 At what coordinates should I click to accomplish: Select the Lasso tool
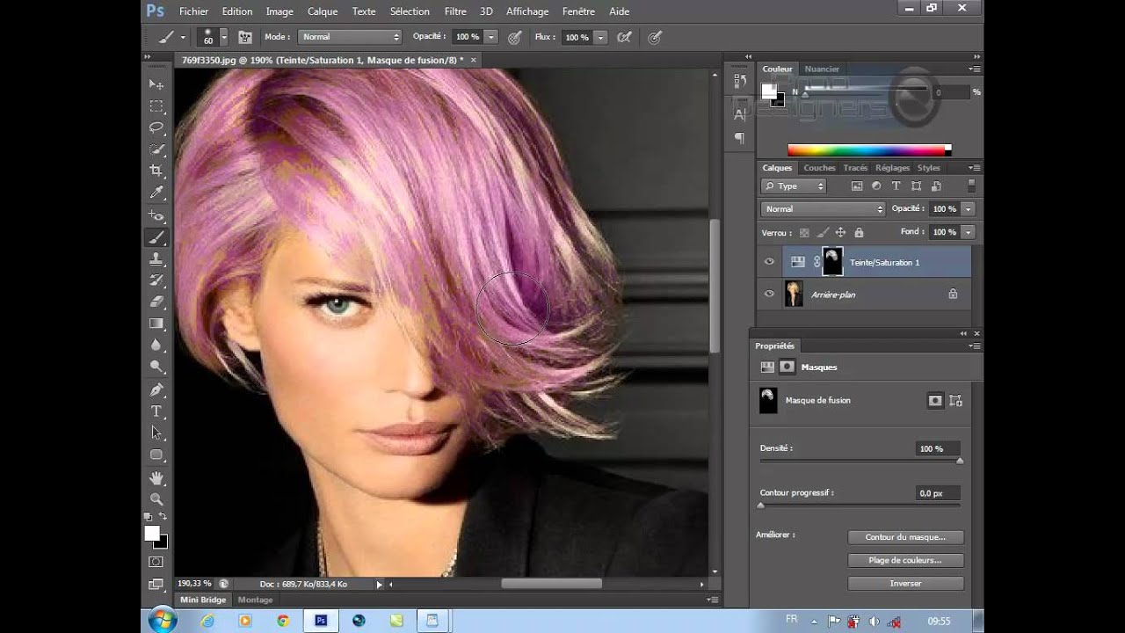tap(156, 127)
